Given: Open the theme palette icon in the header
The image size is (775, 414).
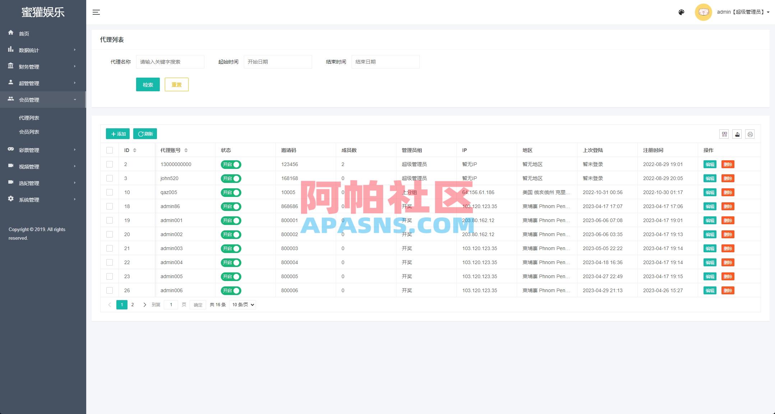Looking at the screenshot, I should pos(681,12).
